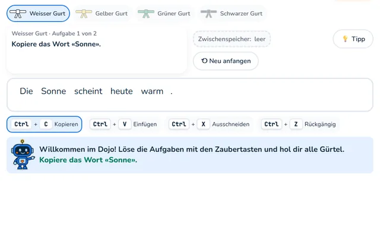Click the green "Kopiere das Wort «Sonne»." hint text
The width and height of the screenshot is (380, 247).
(x=88, y=160)
